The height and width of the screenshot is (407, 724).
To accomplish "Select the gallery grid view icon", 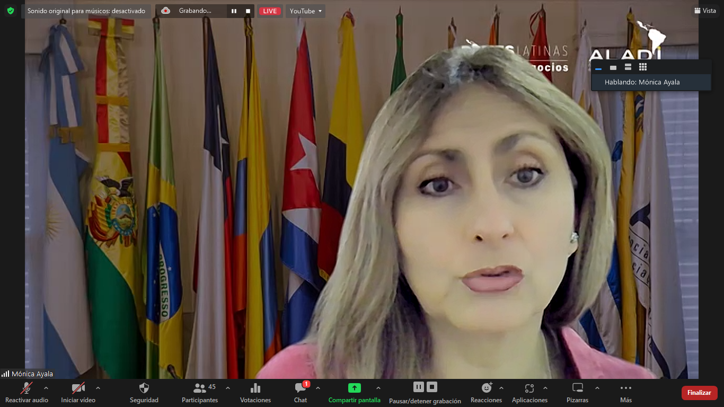I will (x=643, y=67).
